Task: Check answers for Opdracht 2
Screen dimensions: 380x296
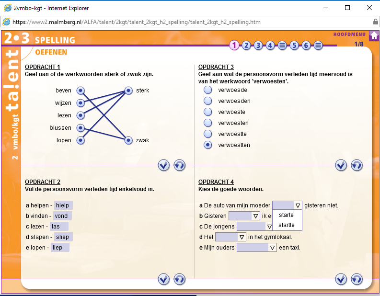Action: [164, 279]
